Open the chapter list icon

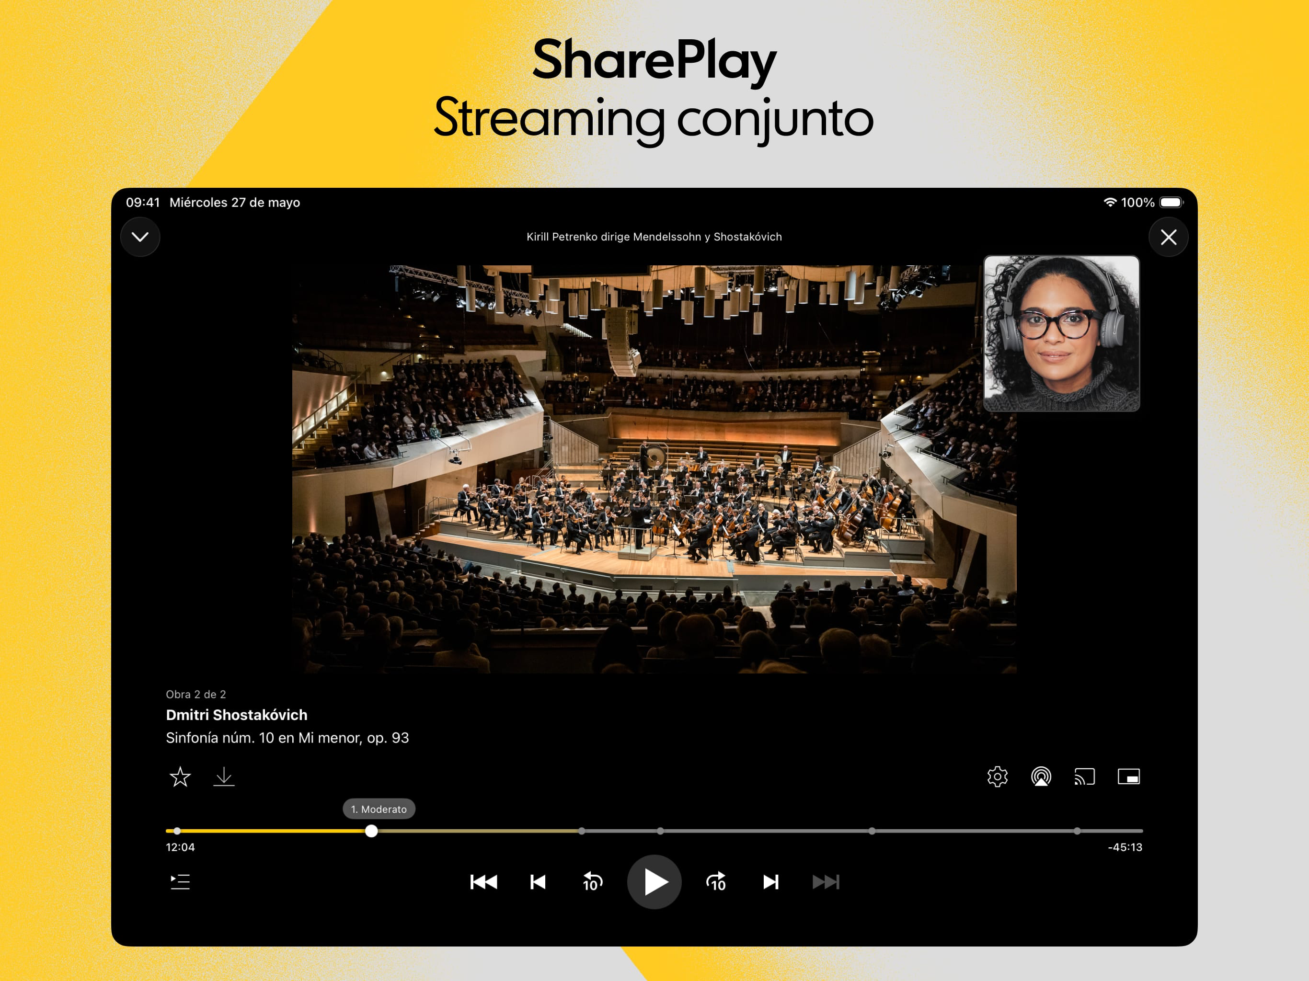[x=180, y=881]
